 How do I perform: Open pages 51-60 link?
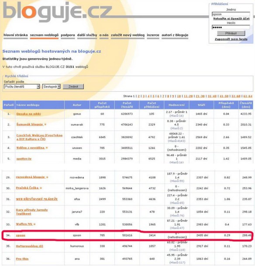[236, 96]
